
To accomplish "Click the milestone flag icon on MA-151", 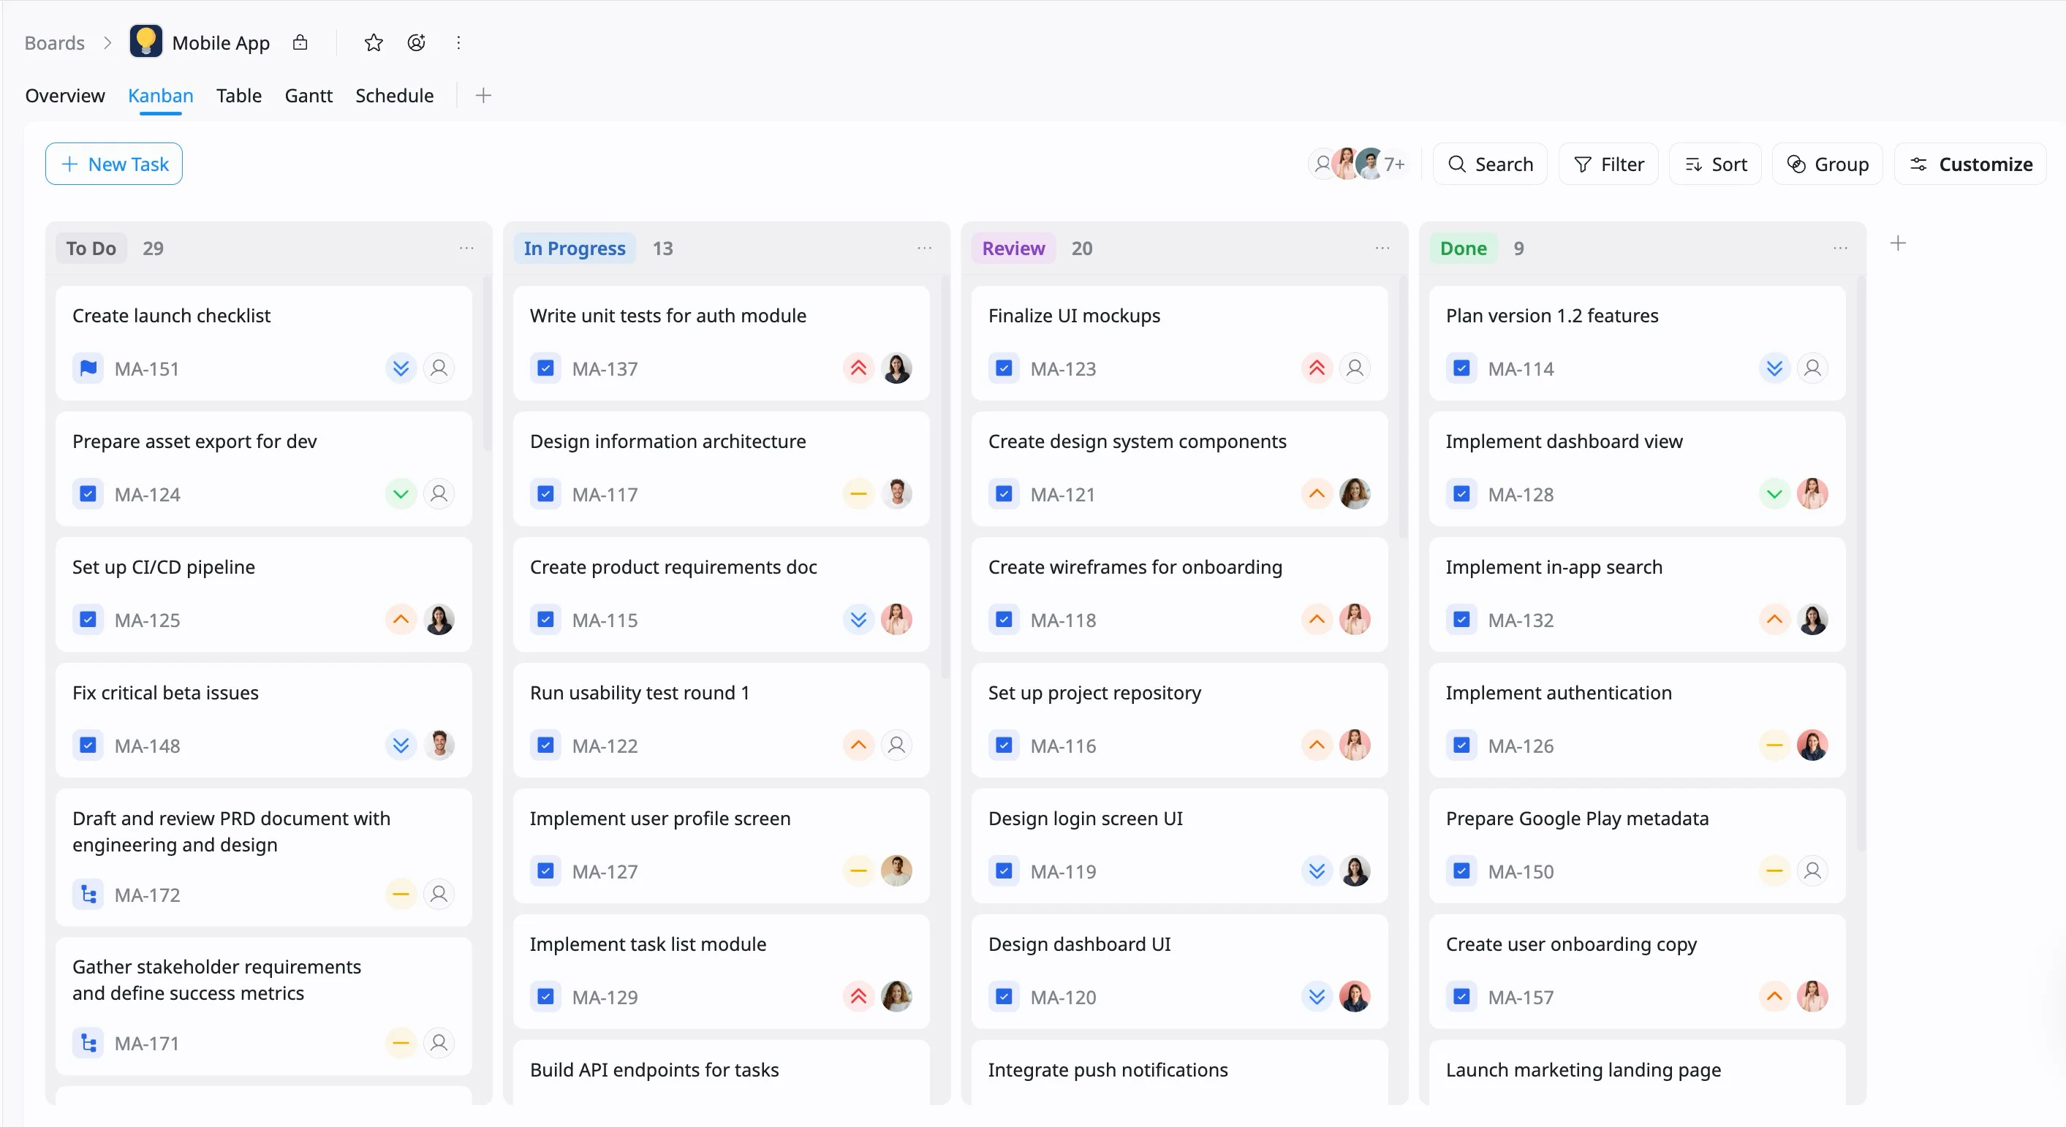I will click(88, 368).
